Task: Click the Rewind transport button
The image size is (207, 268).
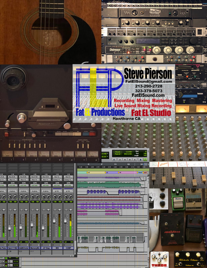Action: pyautogui.click(x=125, y=159)
